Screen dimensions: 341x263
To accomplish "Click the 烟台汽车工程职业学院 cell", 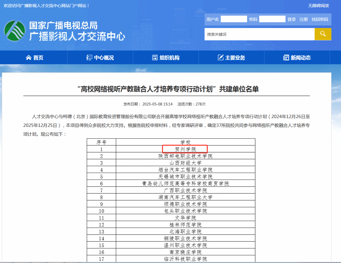I will coord(186,170).
